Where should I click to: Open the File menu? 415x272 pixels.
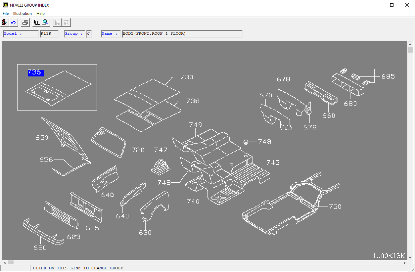pos(6,14)
